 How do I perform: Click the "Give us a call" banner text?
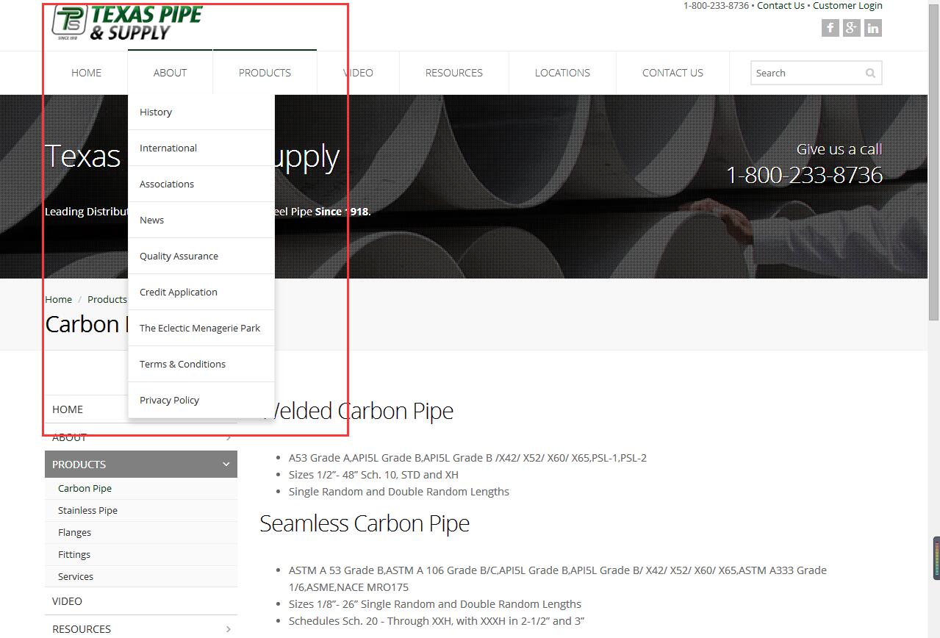coord(839,149)
